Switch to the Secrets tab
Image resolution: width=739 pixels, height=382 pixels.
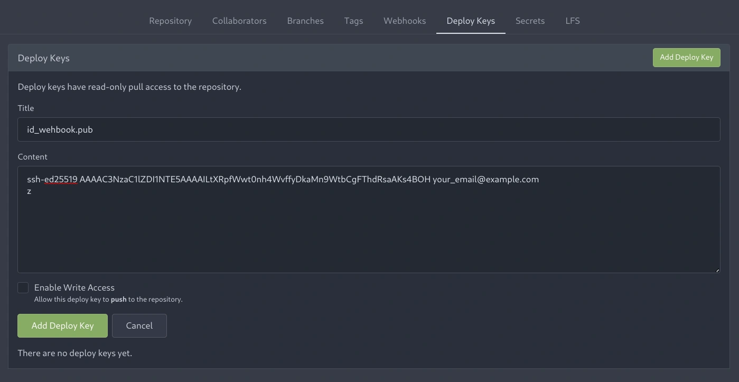pyautogui.click(x=530, y=21)
